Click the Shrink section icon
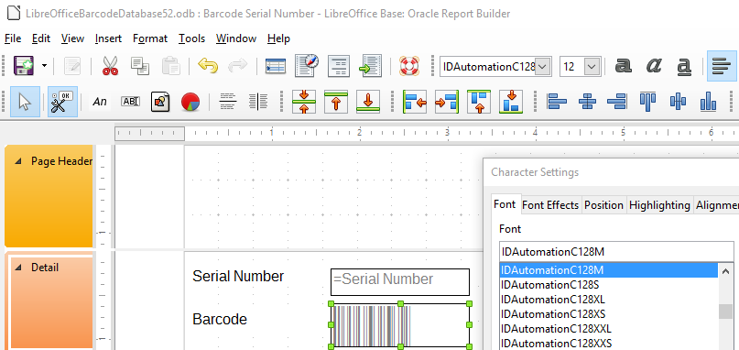 (x=304, y=102)
